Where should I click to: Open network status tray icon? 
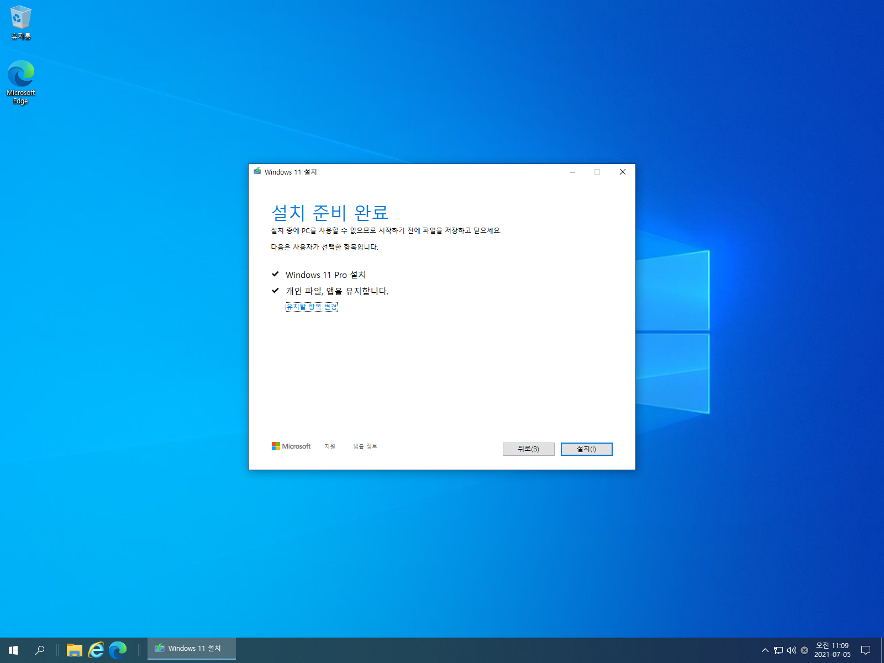coord(778,650)
